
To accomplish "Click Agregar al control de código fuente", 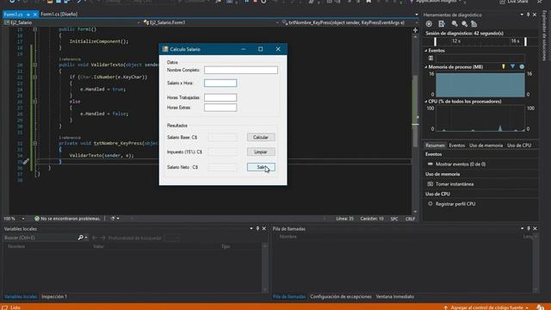I will 486,307.
